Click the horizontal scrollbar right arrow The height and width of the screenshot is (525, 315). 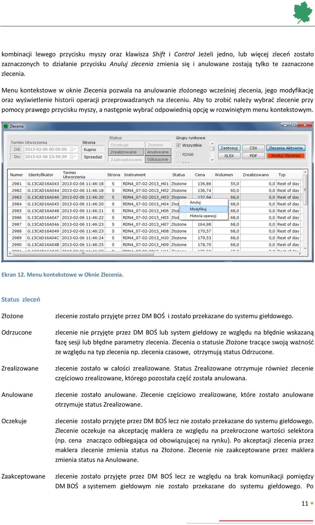[300, 253]
